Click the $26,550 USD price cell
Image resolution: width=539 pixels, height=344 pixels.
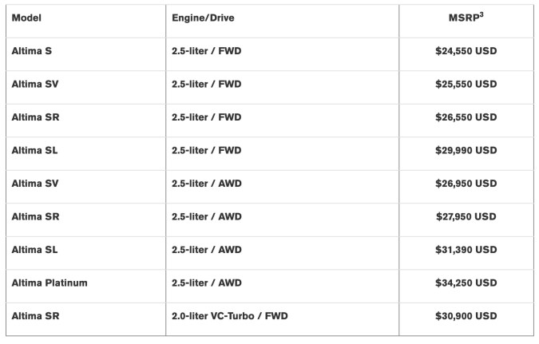point(466,117)
